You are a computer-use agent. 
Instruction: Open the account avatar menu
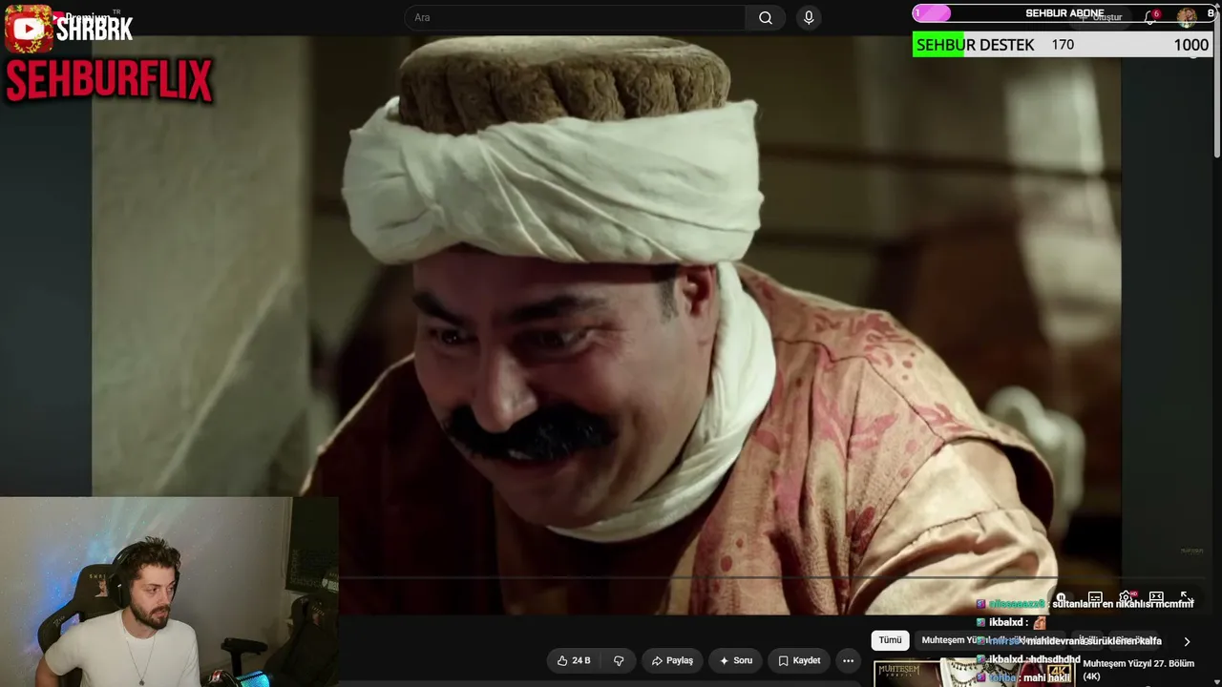(1187, 16)
